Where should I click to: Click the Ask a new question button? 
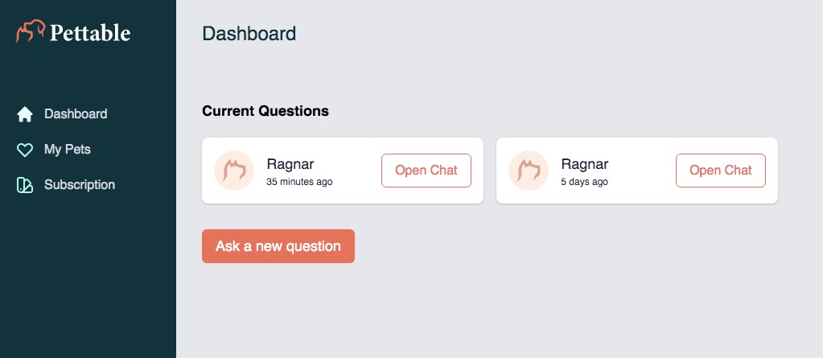tap(278, 246)
